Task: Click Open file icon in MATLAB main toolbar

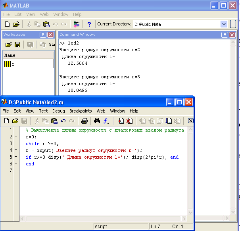Action: coord(16,24)
